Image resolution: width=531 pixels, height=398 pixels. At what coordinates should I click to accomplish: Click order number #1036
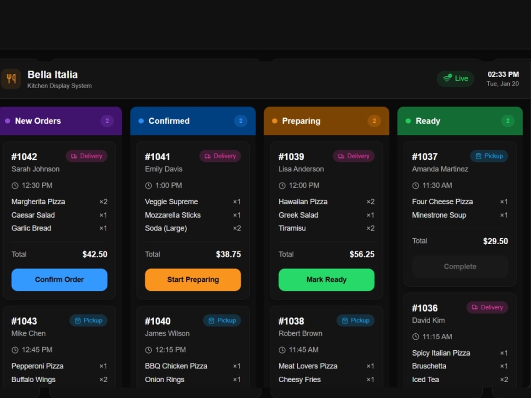coord(425,308)
